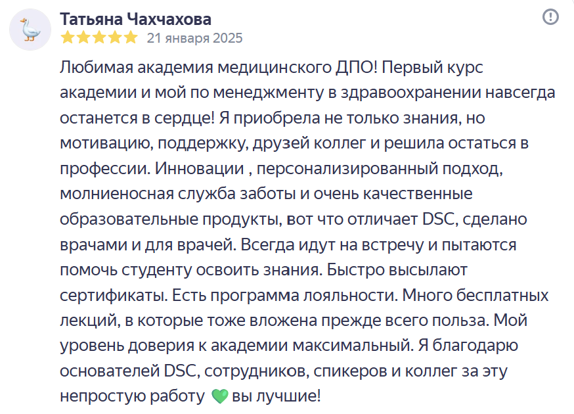Click the first rating star
This screenshot has width=574, height=414.
pos(67,38)
